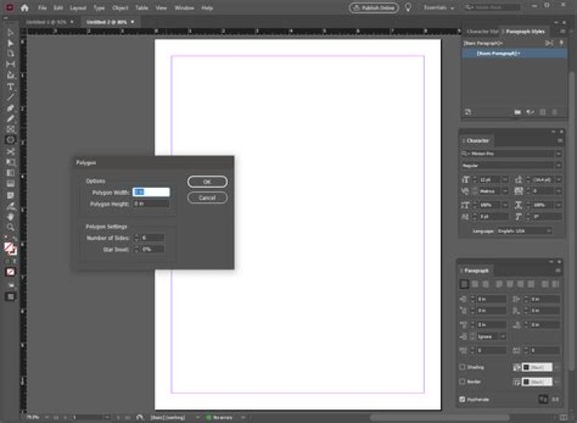Viewport: 577px width, 423px height.
Task: Switch to the Untitled-1 document tab
Action: coord(46,22)
